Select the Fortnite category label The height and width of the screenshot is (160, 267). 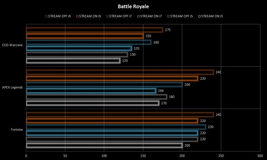(x=17, y=130)
